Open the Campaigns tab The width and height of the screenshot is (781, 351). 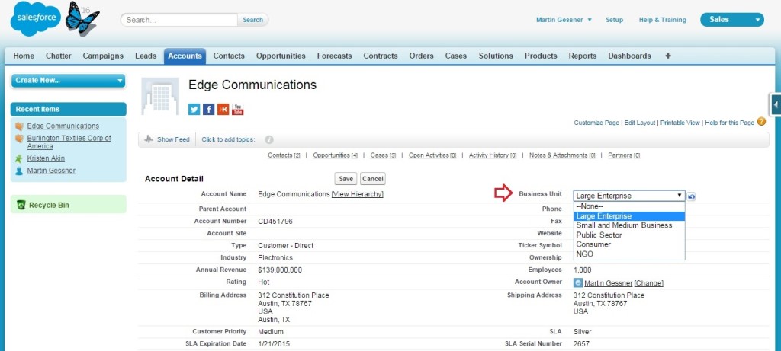point(103,56)
